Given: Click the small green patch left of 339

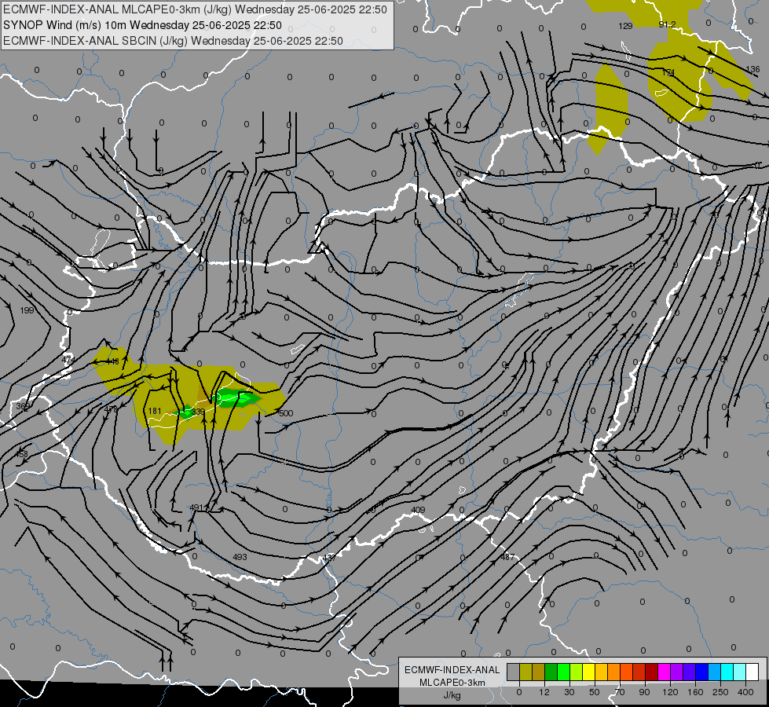Looking at the screenshot, I should (x=185, y=412).
